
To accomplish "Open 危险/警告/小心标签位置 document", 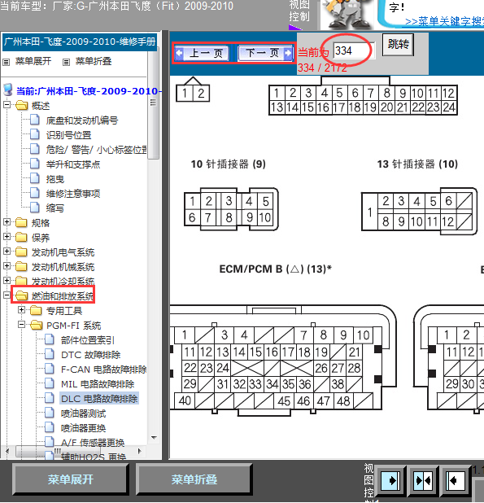I will [x=97, y=150].
